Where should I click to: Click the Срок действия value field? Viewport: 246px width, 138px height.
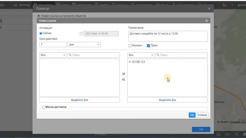click(53, 44)
